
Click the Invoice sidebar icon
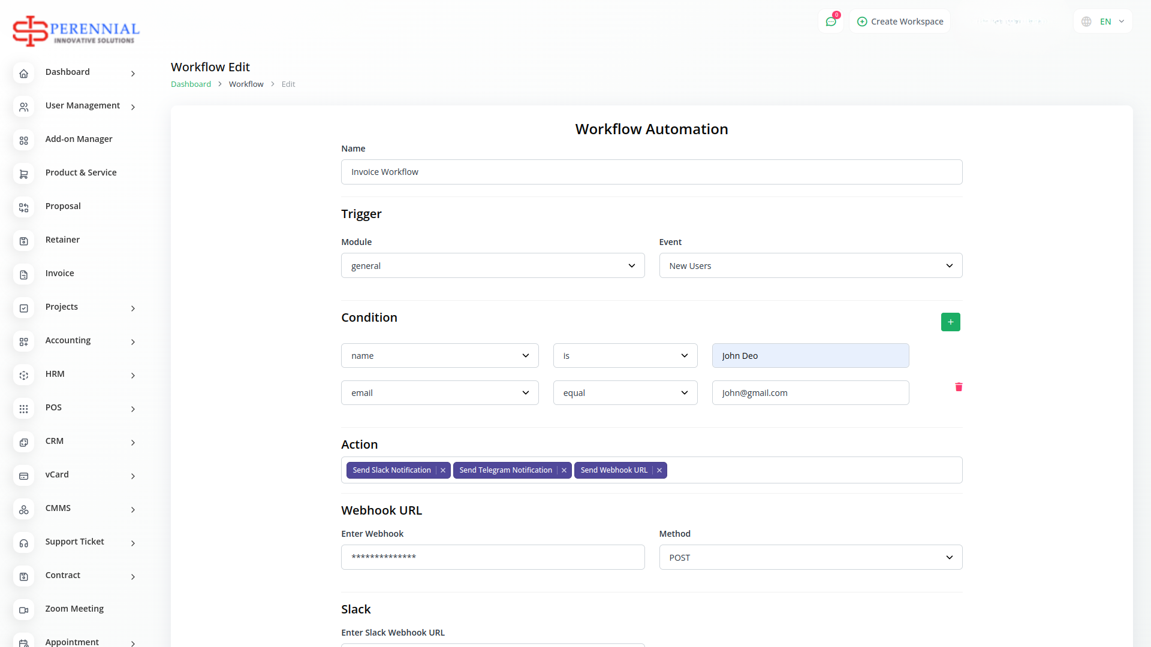click(24, 274)
